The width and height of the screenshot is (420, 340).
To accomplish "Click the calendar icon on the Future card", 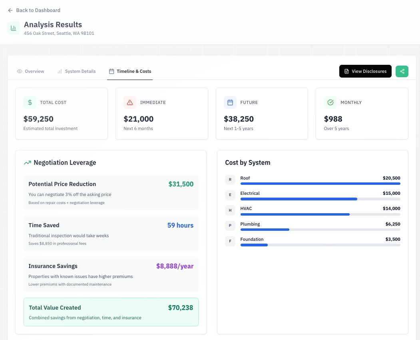I will click(x=230, y=102).
